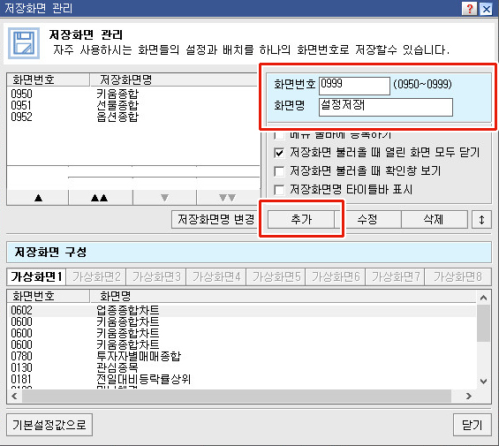Screen dimensions: 499x446
Task: Move selected saved screen to bottom
Action: coord(228,198)
